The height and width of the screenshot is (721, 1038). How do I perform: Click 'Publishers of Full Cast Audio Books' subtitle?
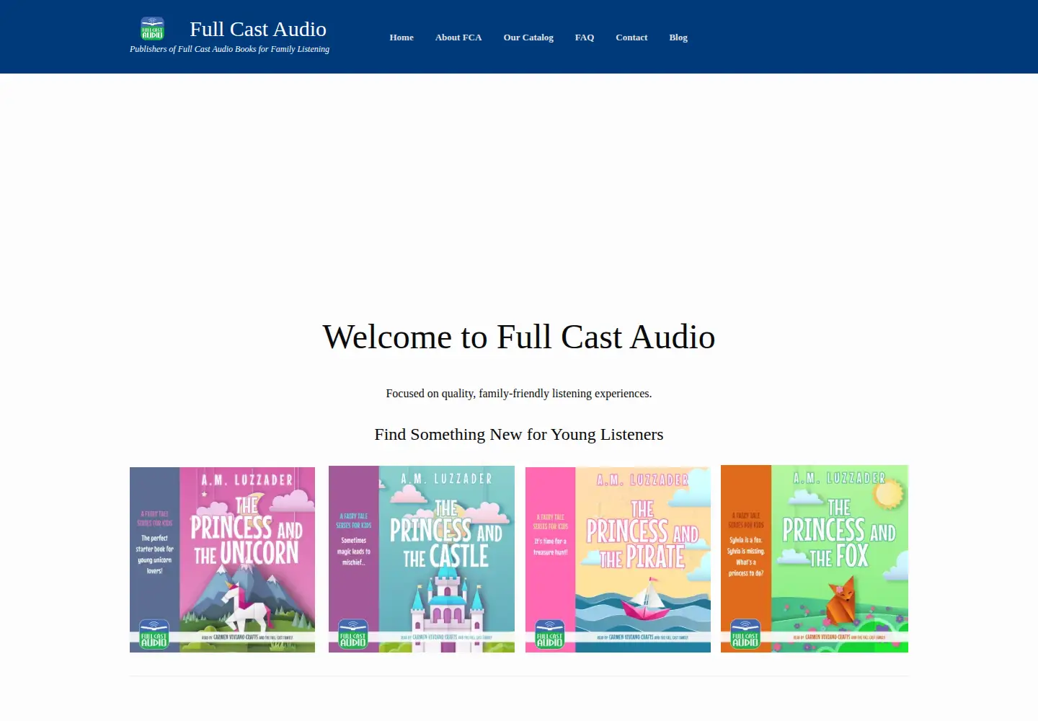tap(229, 49)
